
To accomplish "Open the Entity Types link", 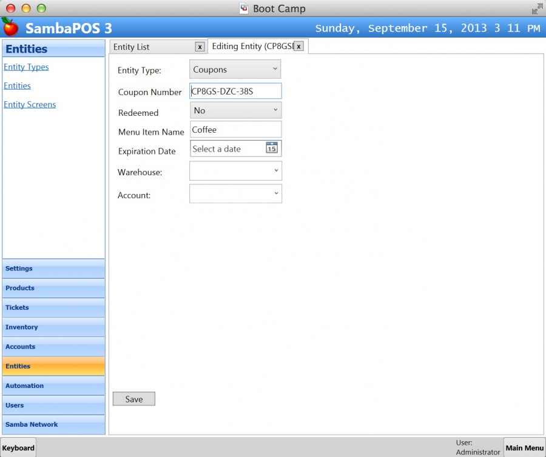I will coord(26,67).
